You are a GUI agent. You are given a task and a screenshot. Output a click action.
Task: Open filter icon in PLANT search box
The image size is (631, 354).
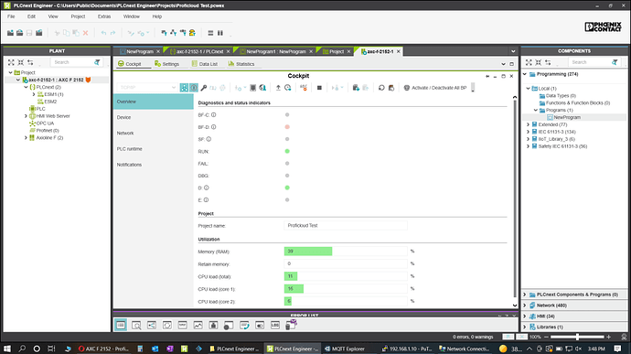pyautogui.click(x=97, y=62)
